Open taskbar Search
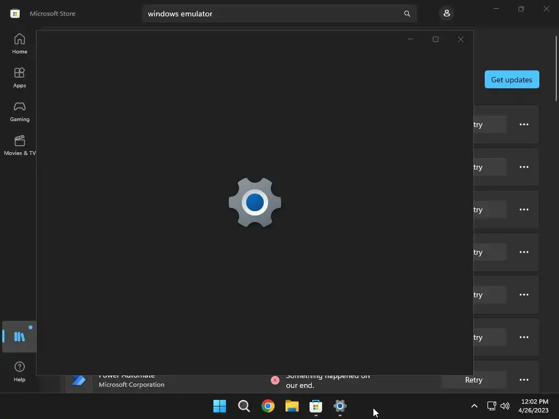Image resolution: width=559 pixels, height=419 pixels. point(244,406)
